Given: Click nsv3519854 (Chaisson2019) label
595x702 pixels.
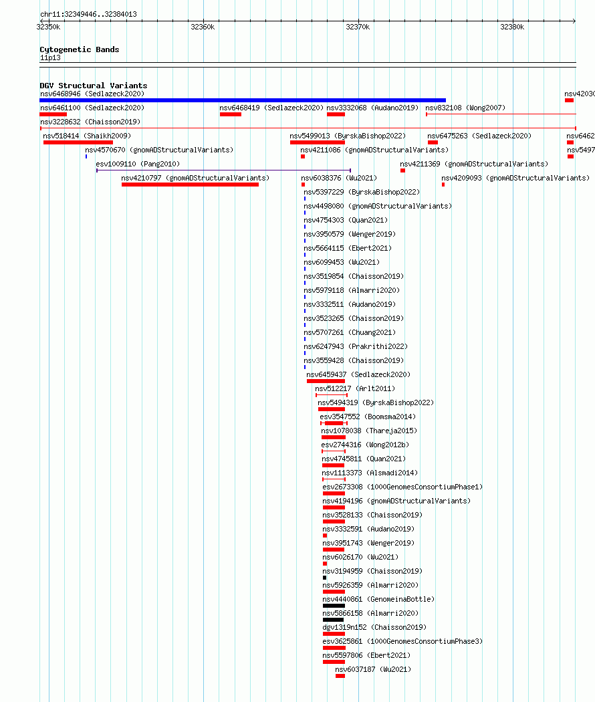Looking at the screenshot, I should pyautogui.click(x=354, y=276).
